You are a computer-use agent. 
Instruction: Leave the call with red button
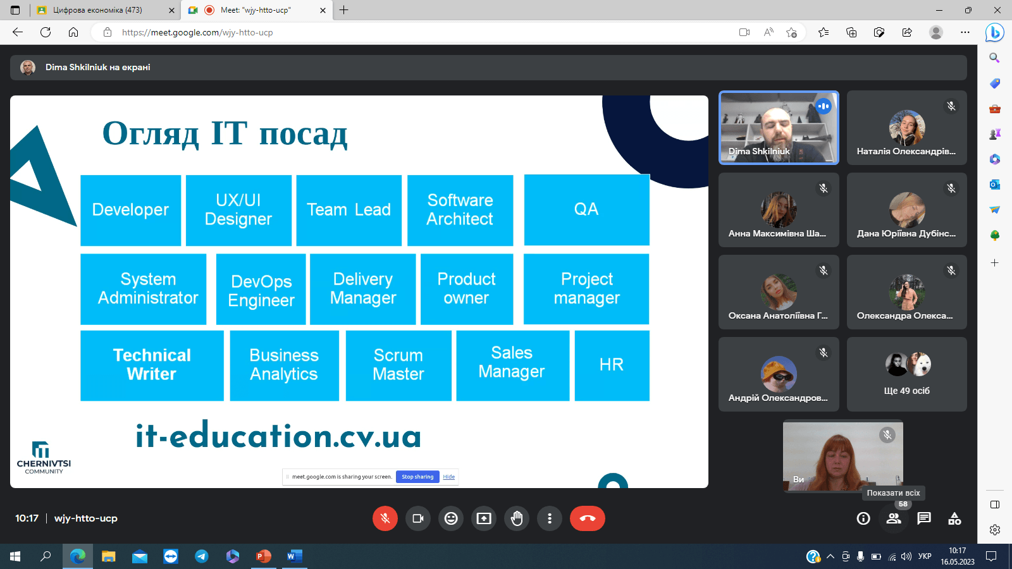pyautogui.click(x=587, y=518)
